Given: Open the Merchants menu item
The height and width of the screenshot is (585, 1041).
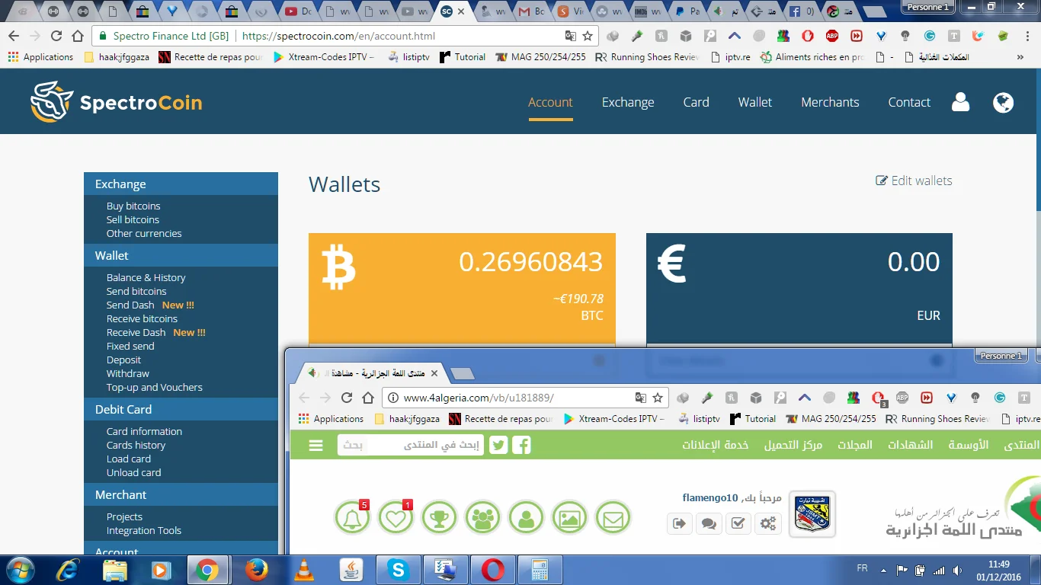Looking at the screenshot, I should [830, 102].
